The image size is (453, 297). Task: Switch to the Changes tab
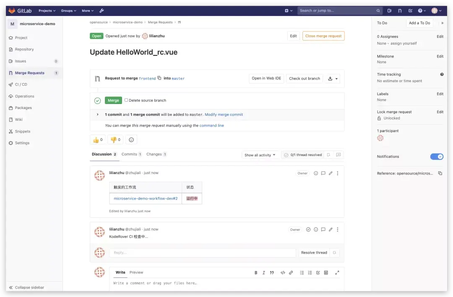point(154,154)
